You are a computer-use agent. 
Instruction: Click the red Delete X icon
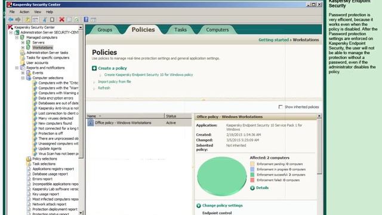[61, 19]
